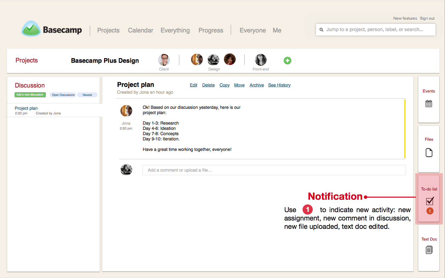This screenshot has height=278, width=445.
Task: Click the 'Day 7-8: Concepts' line
Action: click(x=161, y=134)
